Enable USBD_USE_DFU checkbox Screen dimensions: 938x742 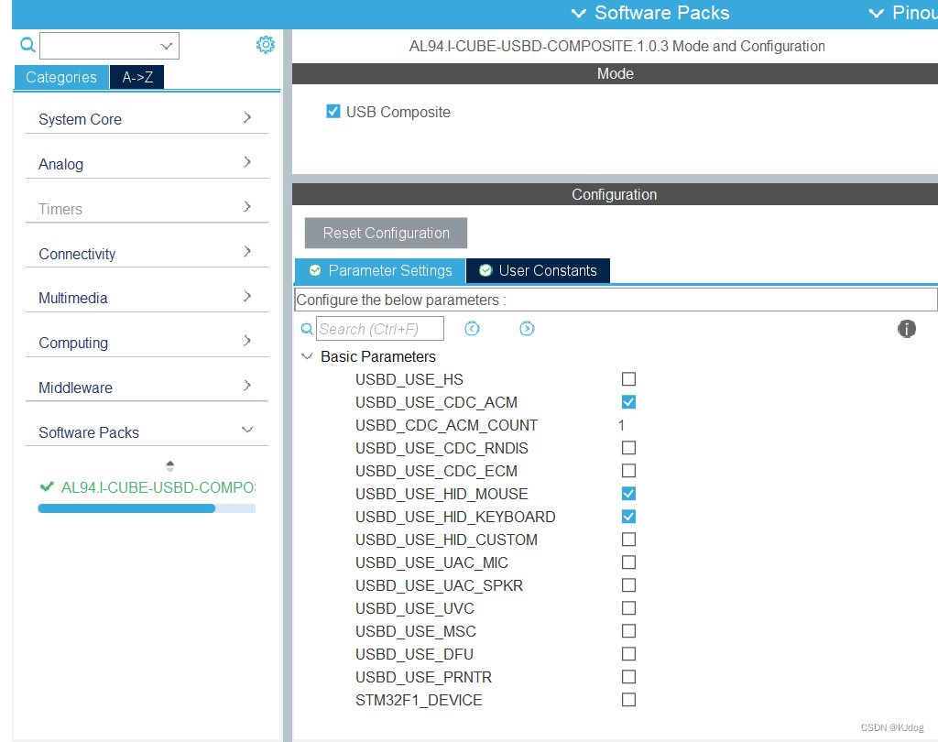[628, 653]
